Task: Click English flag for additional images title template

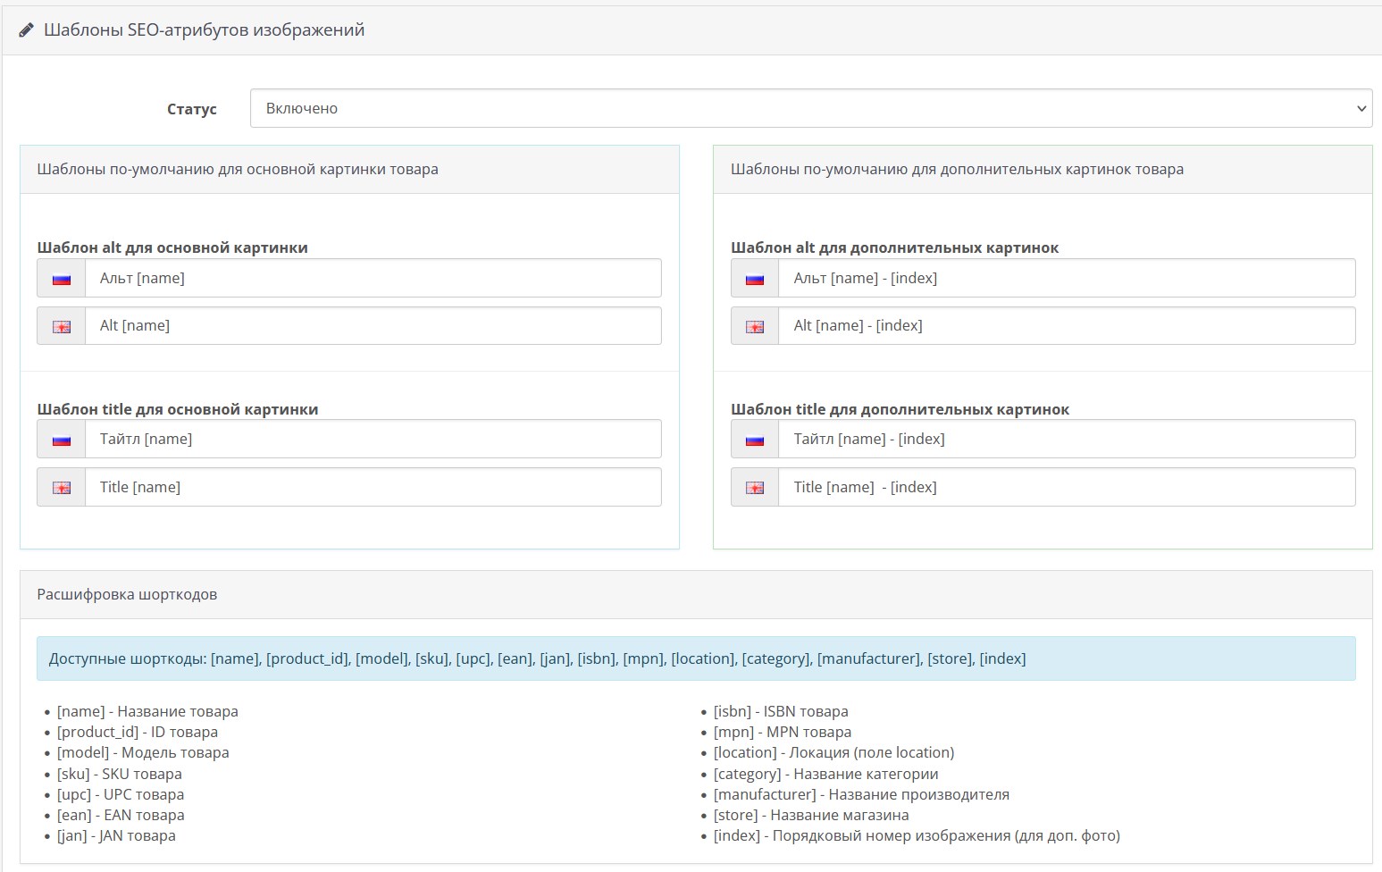Action: (x=755, y=488)
